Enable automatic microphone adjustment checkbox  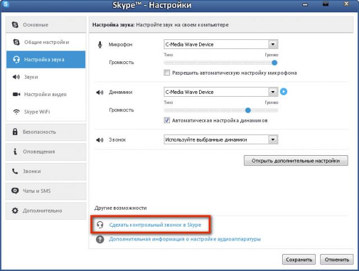pyautogui.click(x=167, y=73)
